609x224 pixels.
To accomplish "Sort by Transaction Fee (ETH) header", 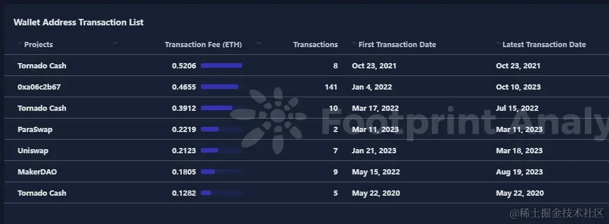I will 203,45.
